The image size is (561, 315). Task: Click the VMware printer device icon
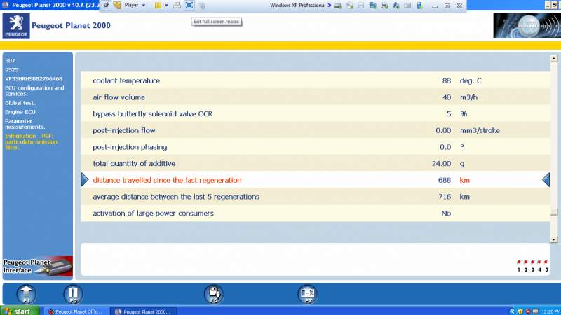[384, 6]
